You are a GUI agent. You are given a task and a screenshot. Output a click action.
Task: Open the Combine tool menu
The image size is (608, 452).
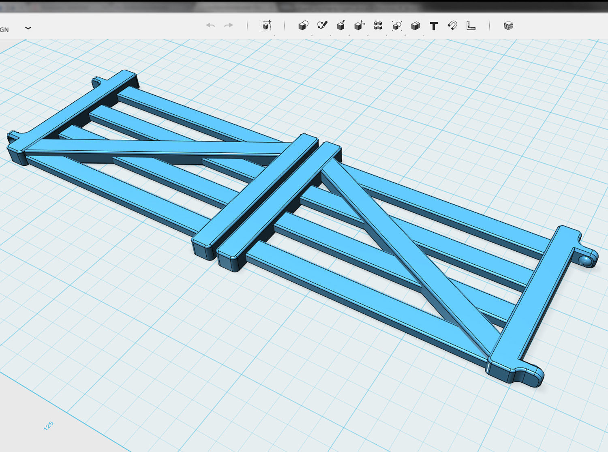[415, 26]
